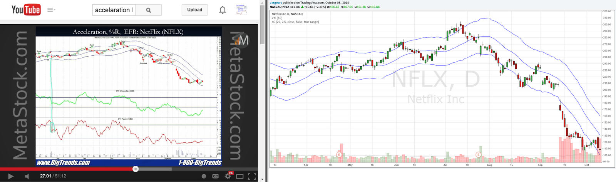Mute the video with speaker icon
Screen dimensions: 616x182
27,176
